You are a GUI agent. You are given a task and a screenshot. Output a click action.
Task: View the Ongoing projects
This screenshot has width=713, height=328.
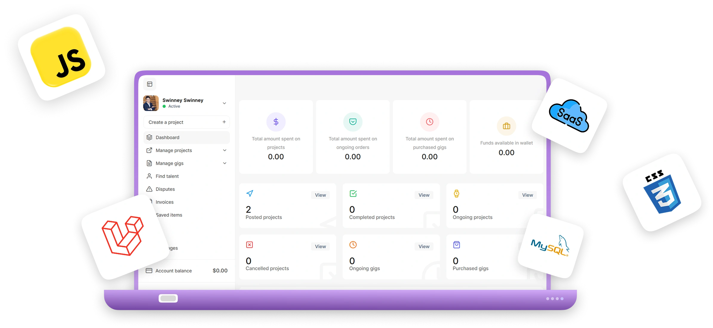tap(528, 195)
